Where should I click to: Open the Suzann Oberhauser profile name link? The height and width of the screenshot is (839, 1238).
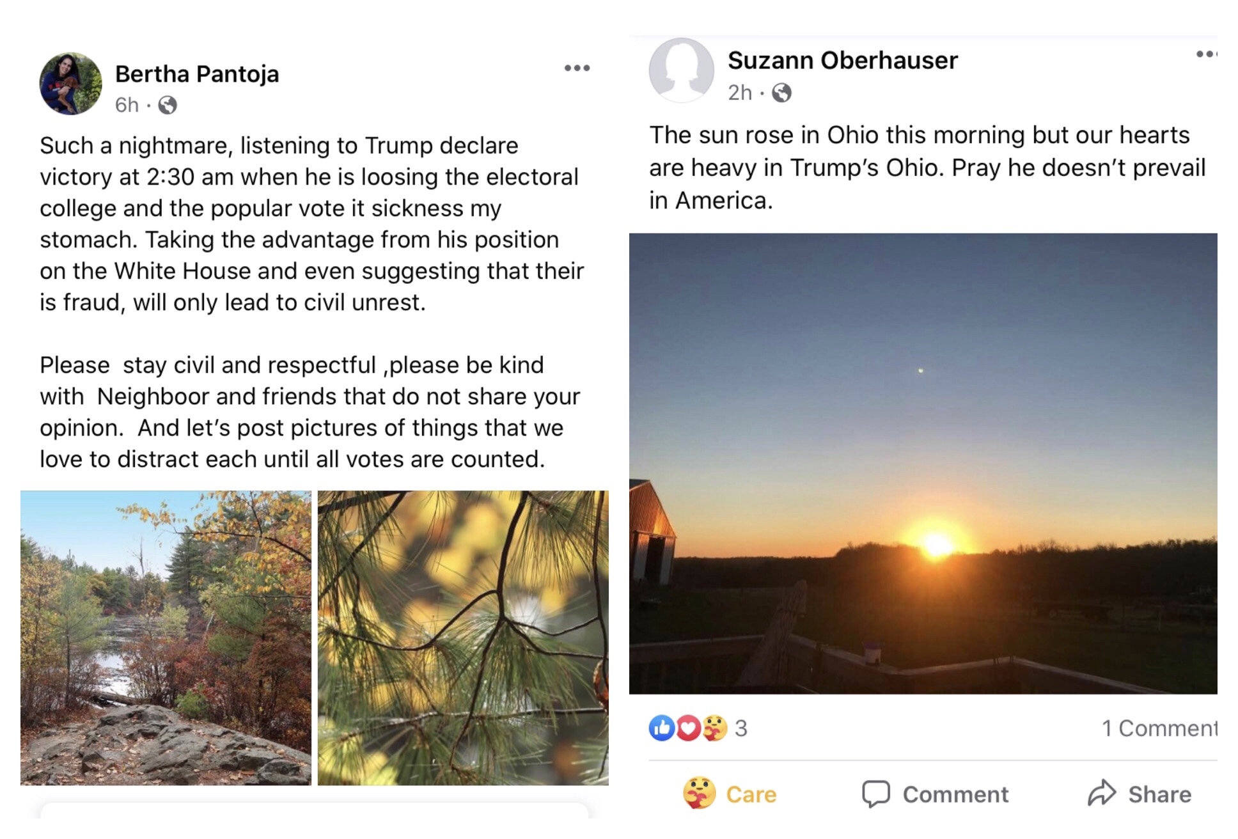pyautogui.click(x=842, y=61)
